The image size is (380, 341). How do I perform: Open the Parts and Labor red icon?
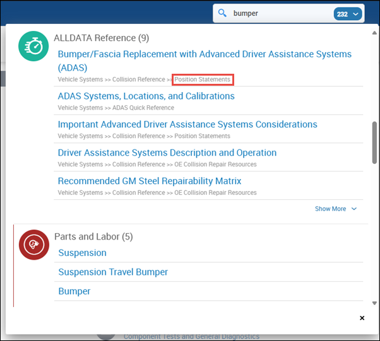tap(34, 245)
